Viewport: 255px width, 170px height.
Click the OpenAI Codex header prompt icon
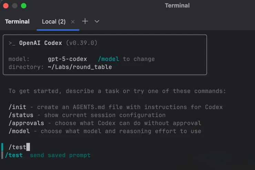pyautogui.click(x=12, y=43)
